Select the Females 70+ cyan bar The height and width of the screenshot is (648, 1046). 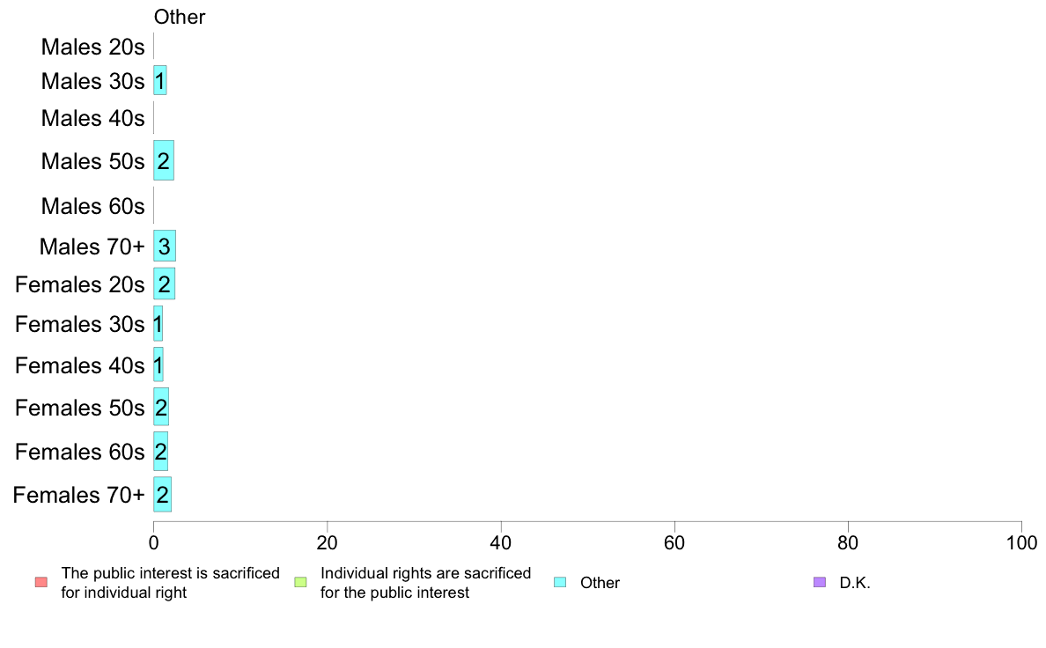(162, 495)
